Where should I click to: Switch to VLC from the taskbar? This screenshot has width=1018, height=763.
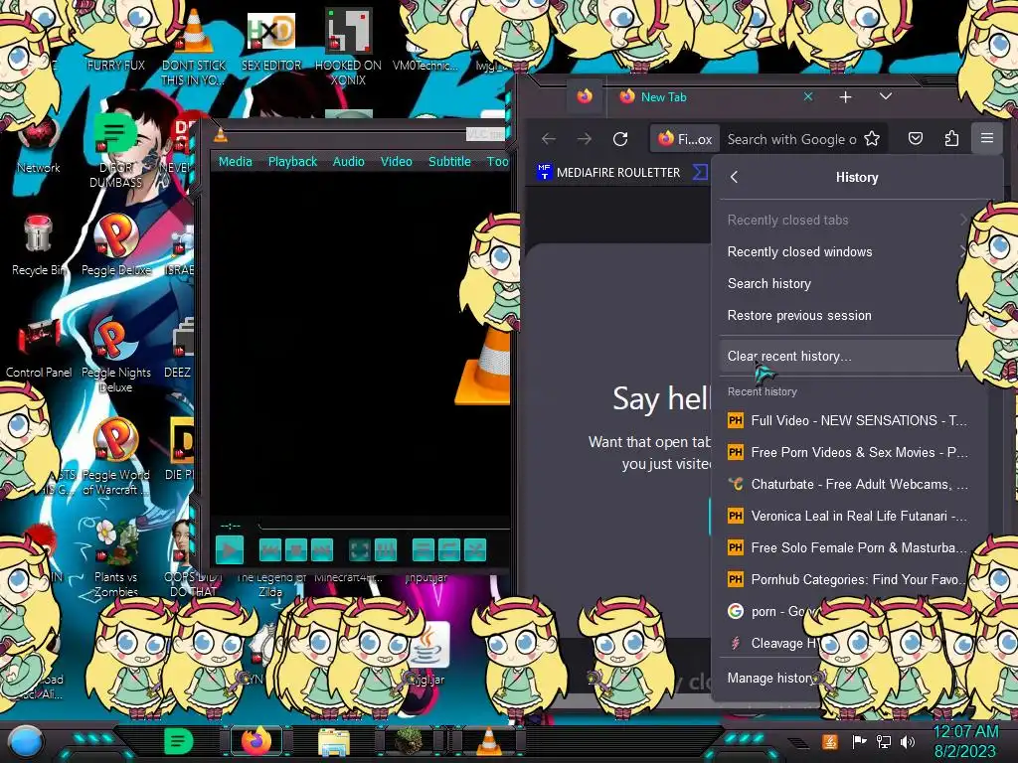488,741
